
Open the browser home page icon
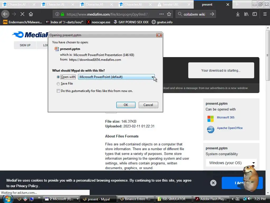point(31,14)
